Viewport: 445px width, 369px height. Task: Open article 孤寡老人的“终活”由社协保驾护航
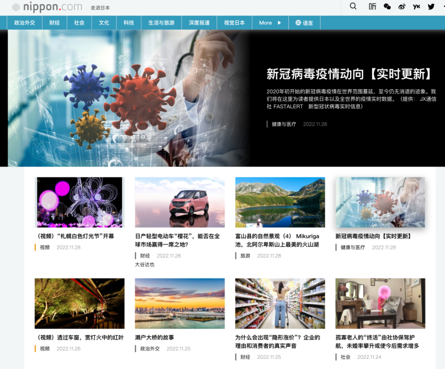tap(377, 341)
